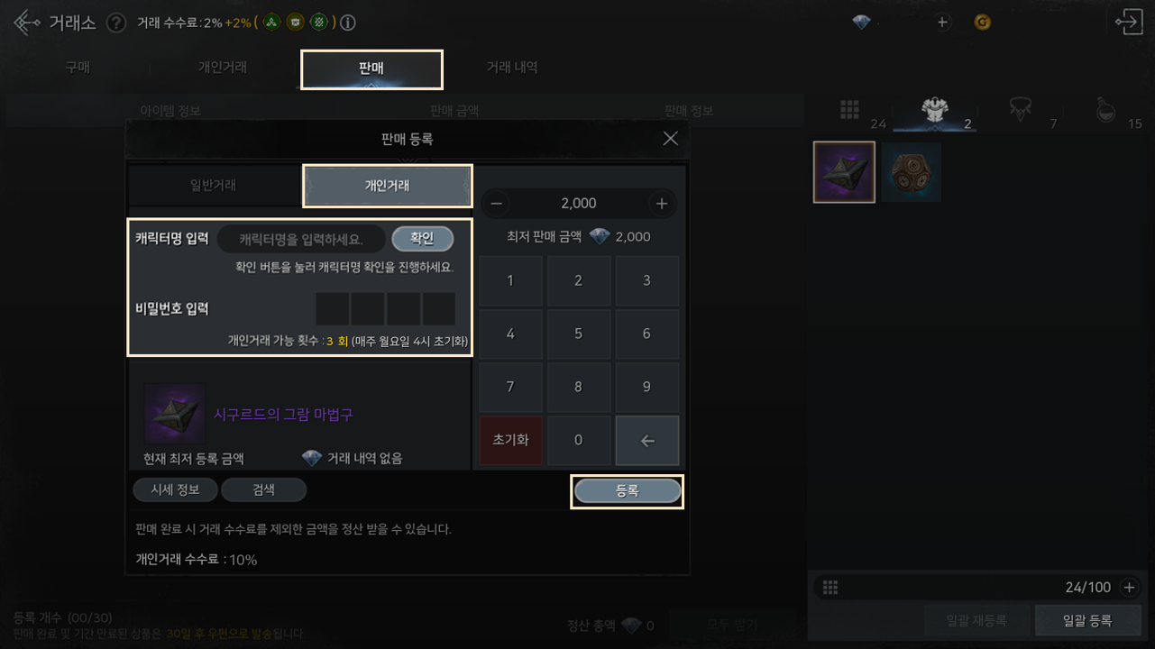Open the 구매 tab

pos(78,68)
